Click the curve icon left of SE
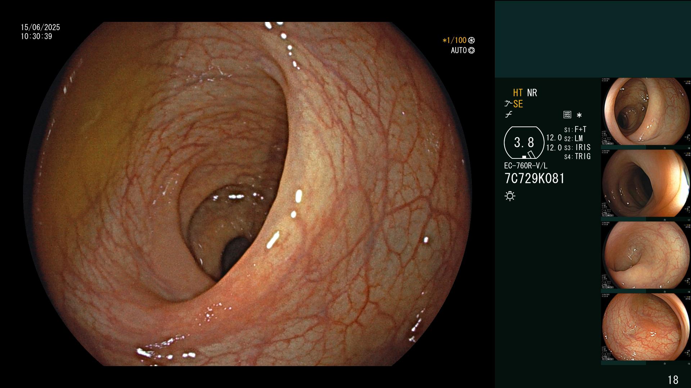 508,104
